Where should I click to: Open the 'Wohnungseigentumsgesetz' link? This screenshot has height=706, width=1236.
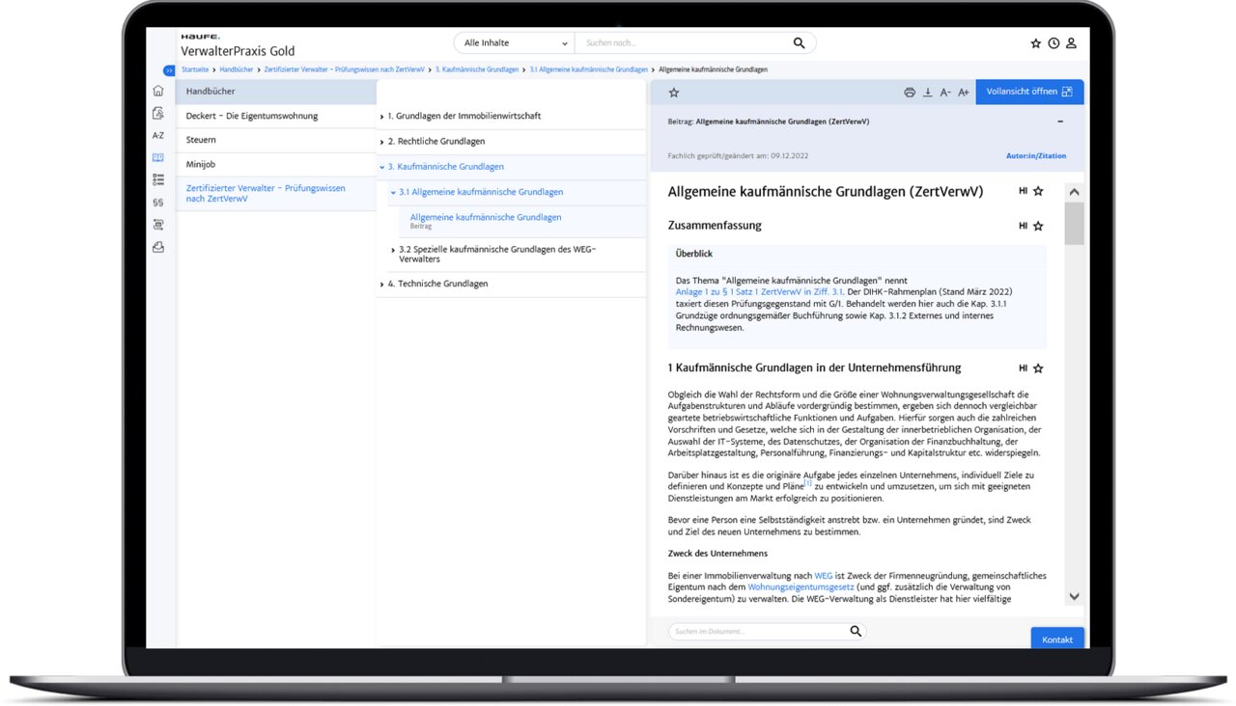(801, 586)
